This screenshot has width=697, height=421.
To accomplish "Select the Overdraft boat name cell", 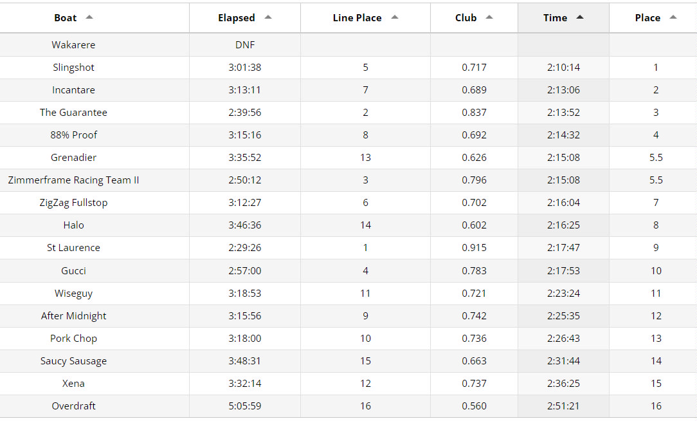I will (x=73, y=406).
